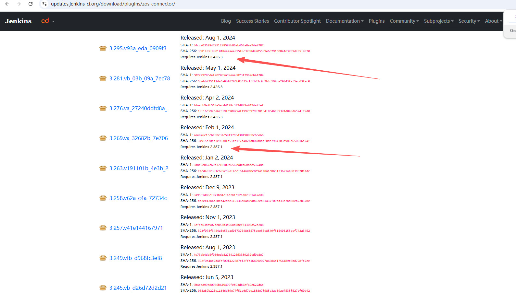The image size is (516, 293).
Task: Click 'Requires Jenkins 2.387.1' under Jan 2, 2024
Action: click(202, 177)
